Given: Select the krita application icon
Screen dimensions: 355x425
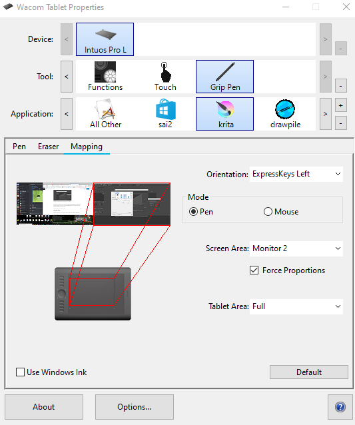Looking at the screenshot, I should [224, 114].
